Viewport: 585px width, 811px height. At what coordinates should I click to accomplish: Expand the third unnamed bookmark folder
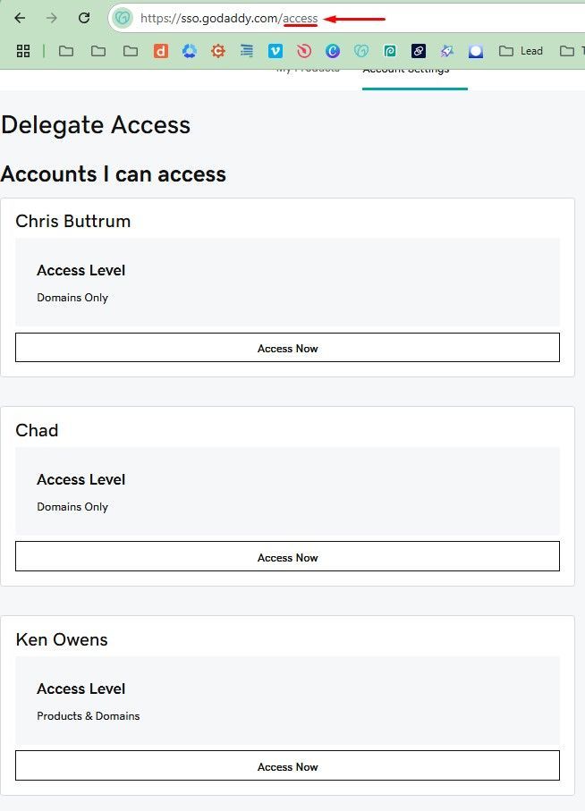tap(131, 51)
